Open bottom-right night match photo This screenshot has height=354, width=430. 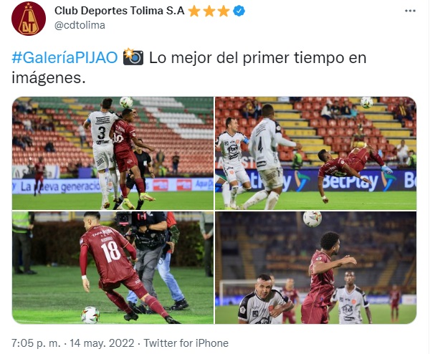pos(315,267)
